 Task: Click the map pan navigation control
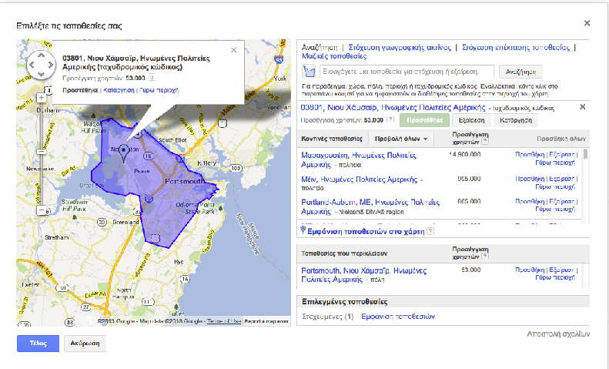click(x=41, y=65)
